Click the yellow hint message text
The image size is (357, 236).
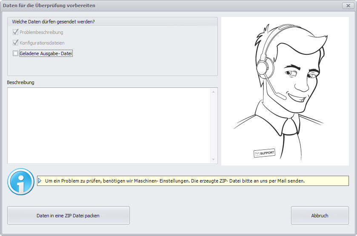[x=174, y=181]
